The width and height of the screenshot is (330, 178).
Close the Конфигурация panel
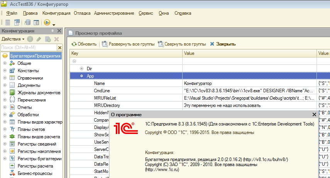59,31
